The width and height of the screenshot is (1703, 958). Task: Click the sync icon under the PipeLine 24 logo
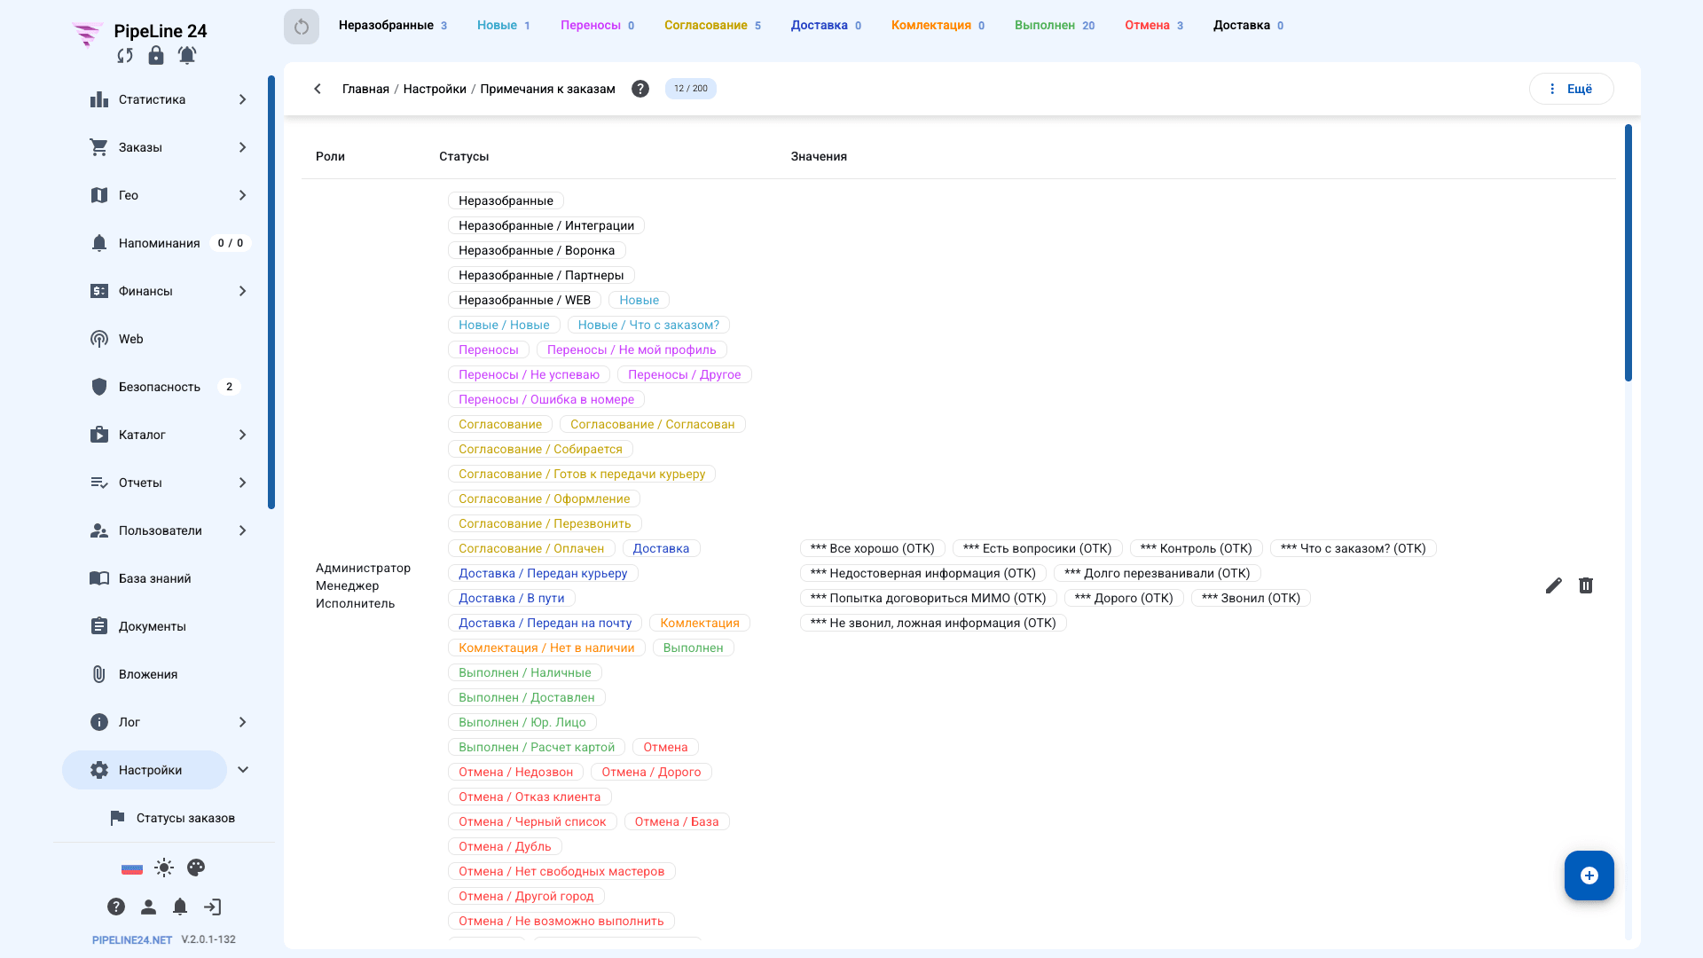125,56
